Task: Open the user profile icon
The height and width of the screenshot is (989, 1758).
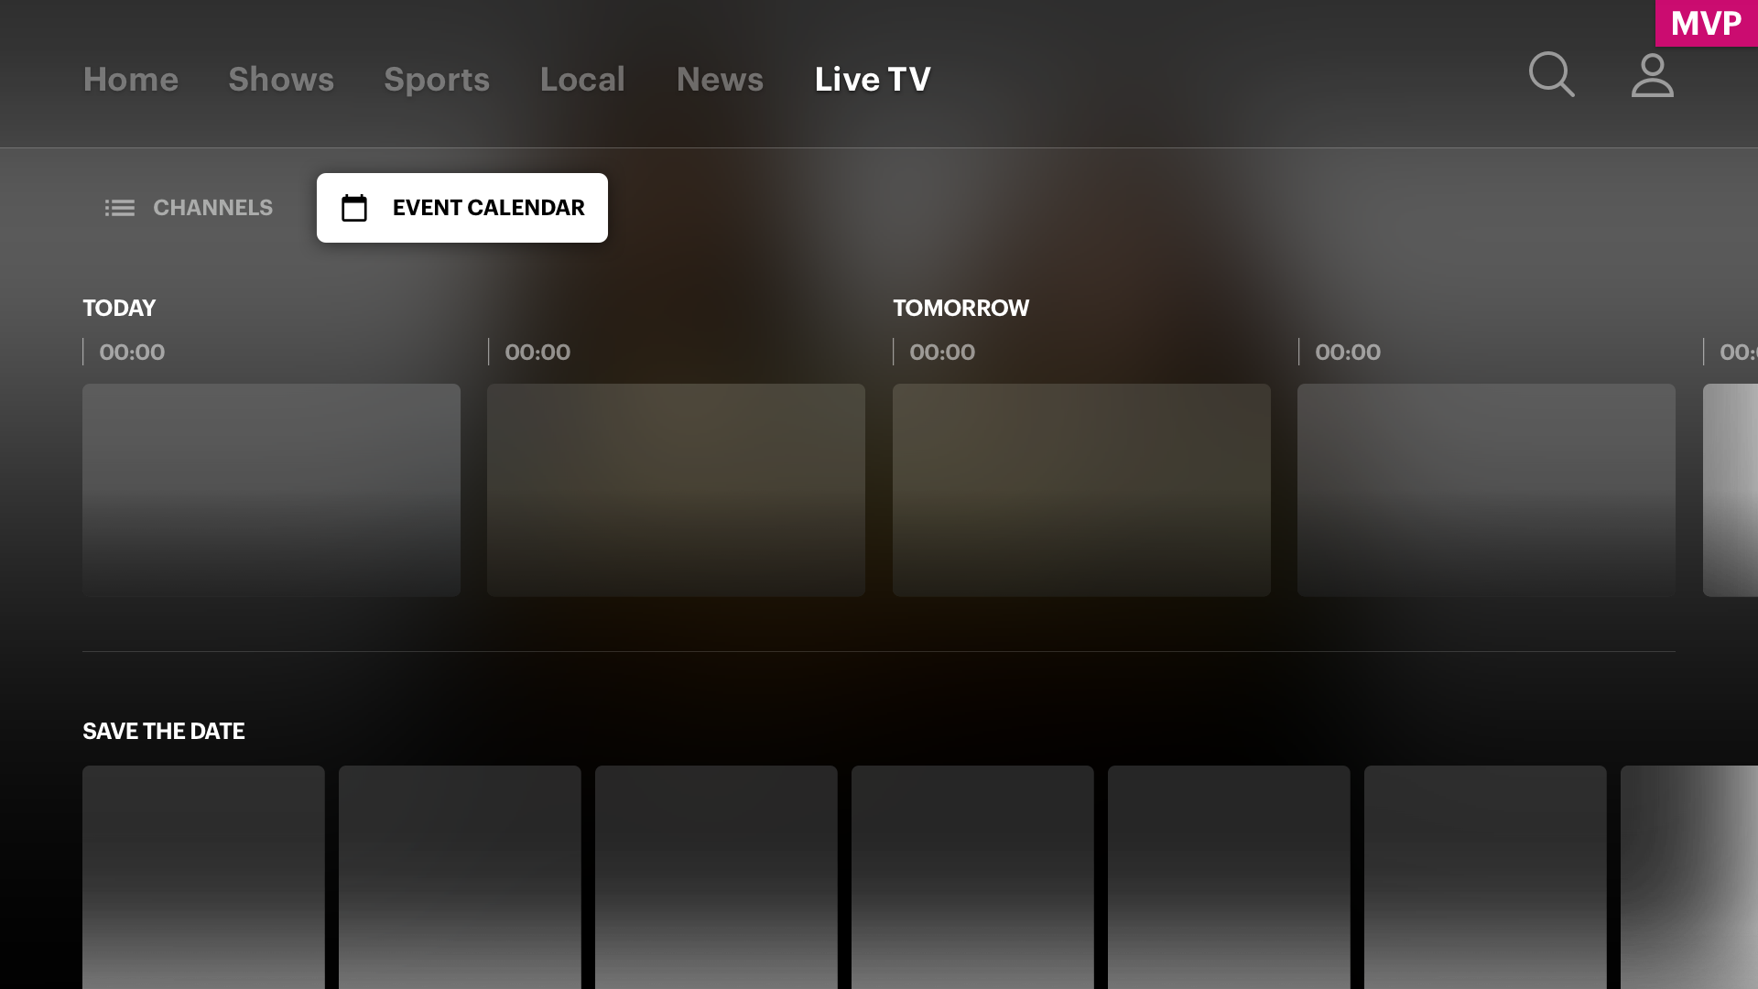Action: tap(1653, 75)
